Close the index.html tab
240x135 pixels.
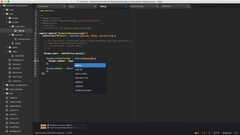click(x=64, y=7)
